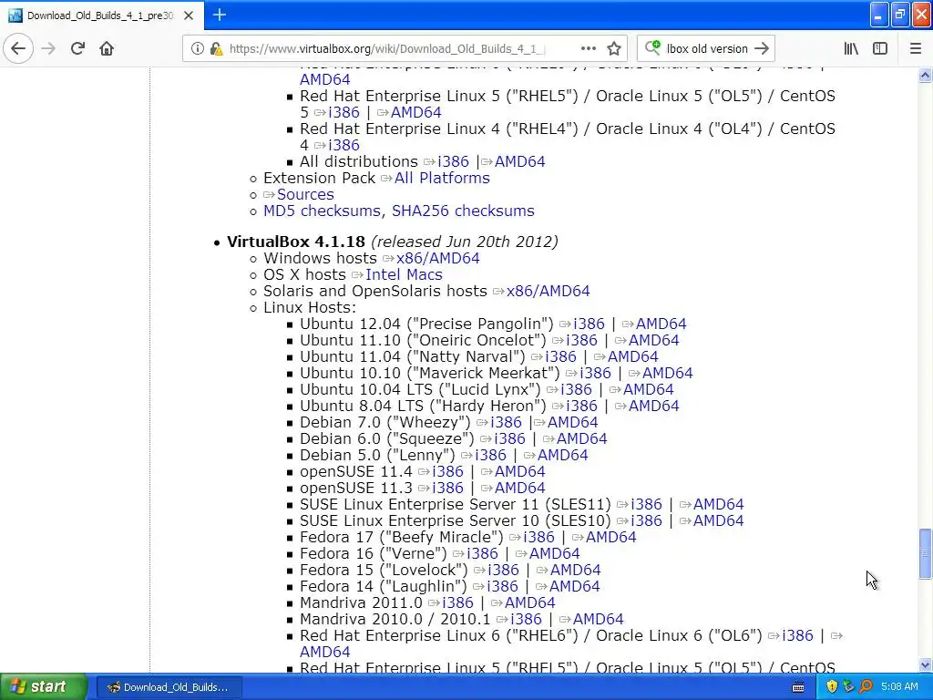Download Fedora 14 Laughlin AMD64
Image resolution: width=933 pixels, height=700 pixels.
click(574, 586)
